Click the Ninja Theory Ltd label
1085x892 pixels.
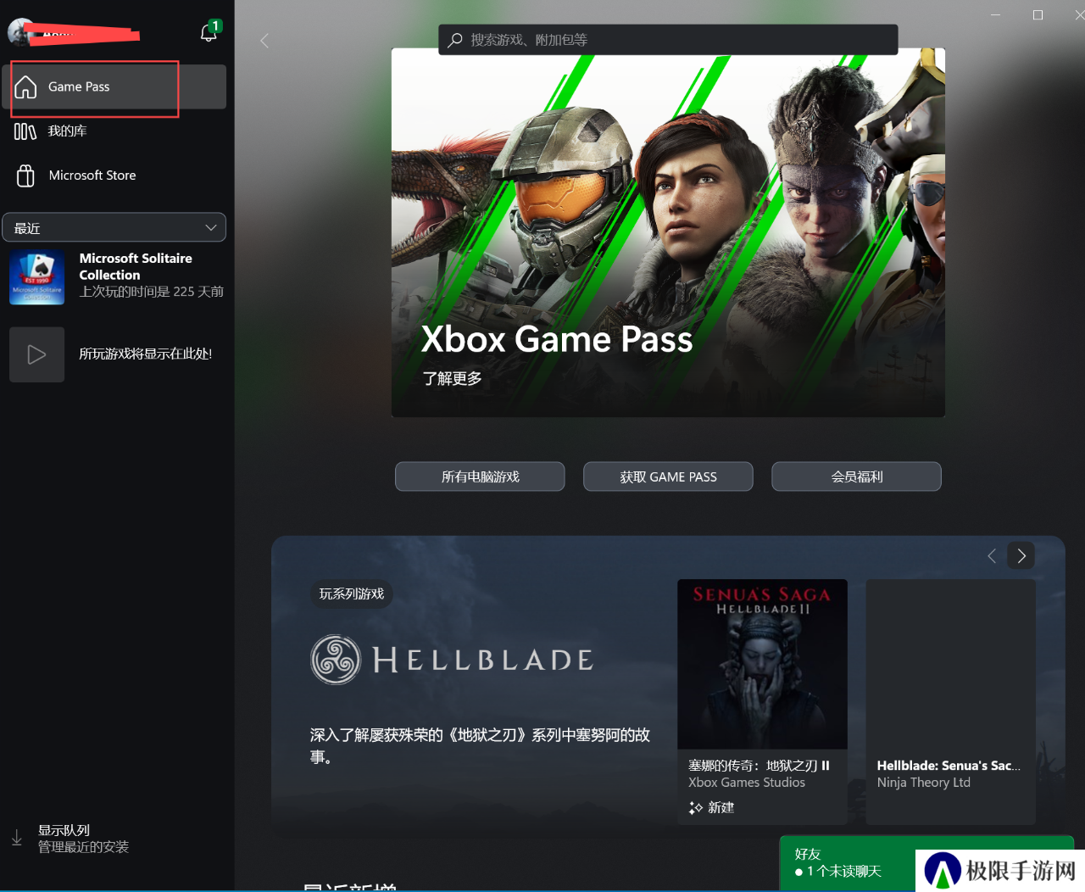[x=924, y=783]
